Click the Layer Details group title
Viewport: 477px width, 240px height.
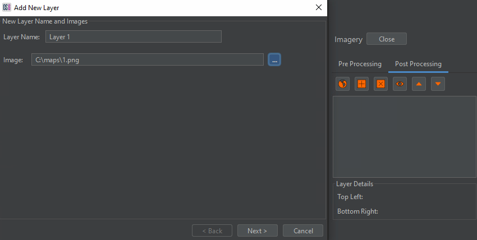(355, 184)
